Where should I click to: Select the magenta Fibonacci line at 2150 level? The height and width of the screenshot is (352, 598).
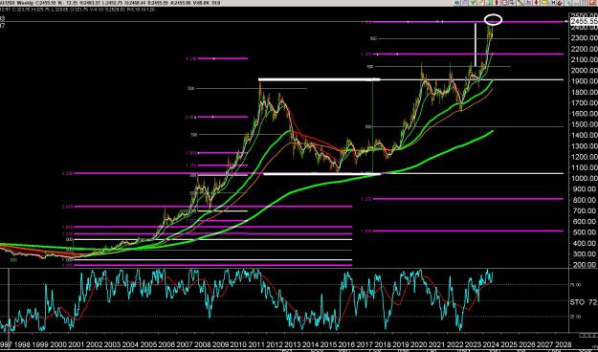pyautogui.click(x=468, y=55)
